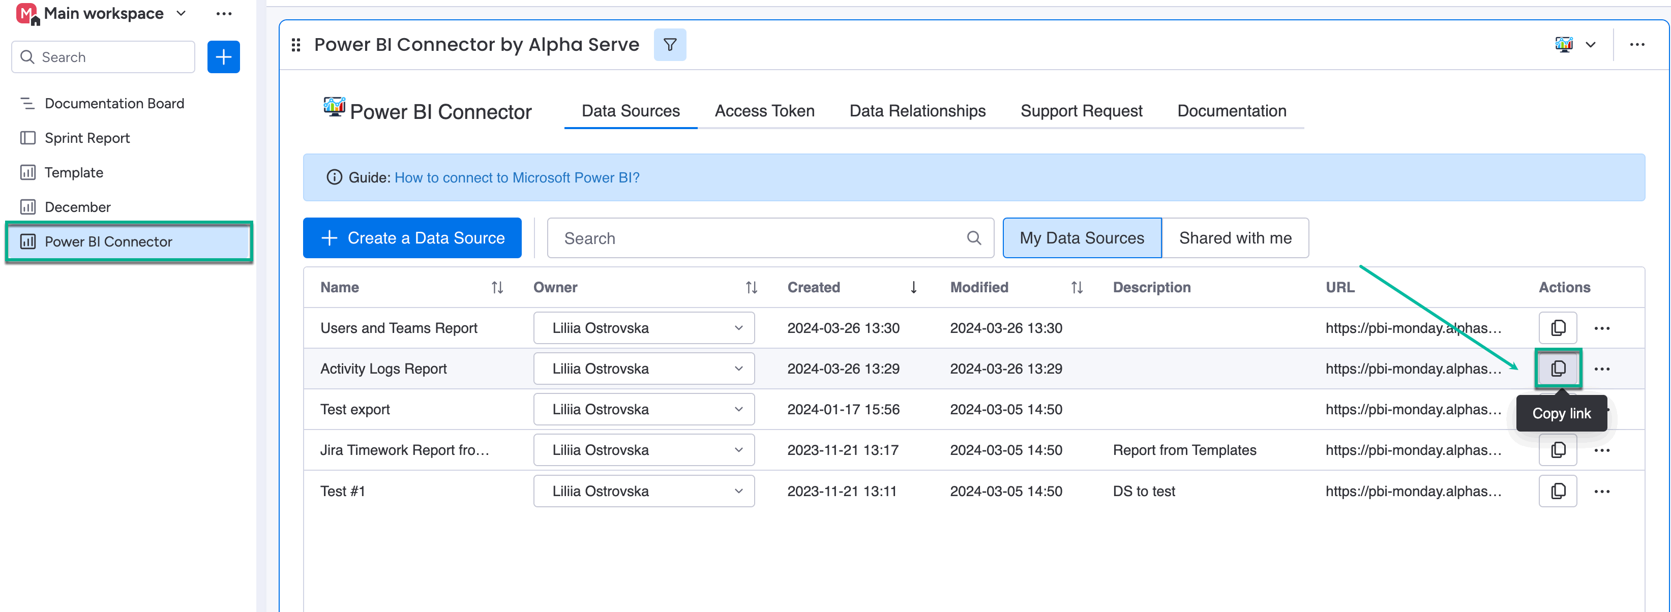Image resolution: width=1671 pixels, height=612 pixels.
Task: Copy the URL of Users and Teams Report
Action: pos(1559,327)
